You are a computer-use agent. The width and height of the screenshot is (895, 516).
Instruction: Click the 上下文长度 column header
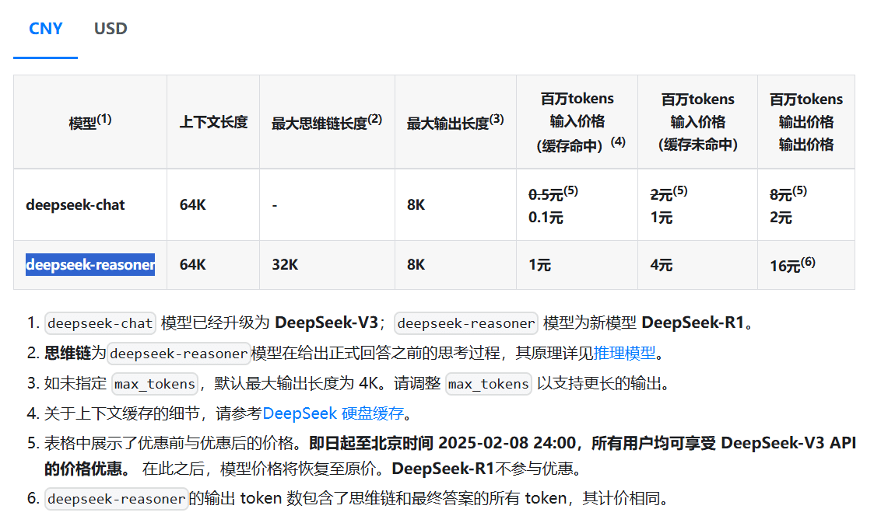[x=213, y=121]
